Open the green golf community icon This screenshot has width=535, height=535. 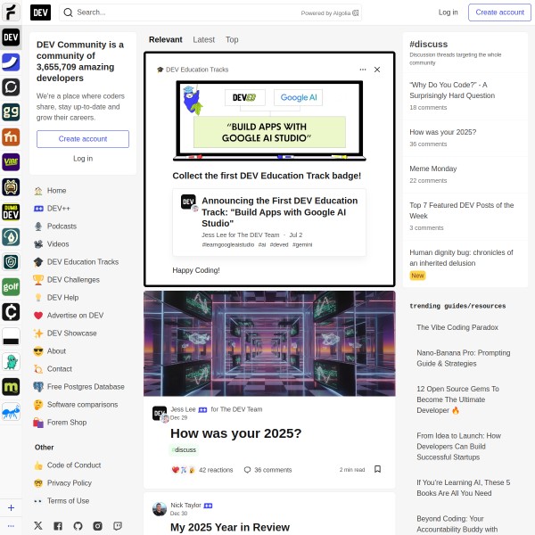(11, 286)
